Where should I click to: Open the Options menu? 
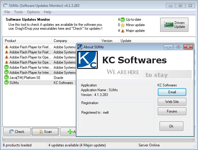pos(33,12)
